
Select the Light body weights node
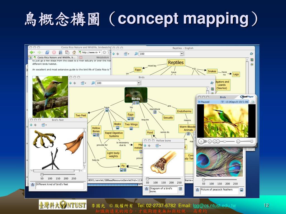(113, 155)
